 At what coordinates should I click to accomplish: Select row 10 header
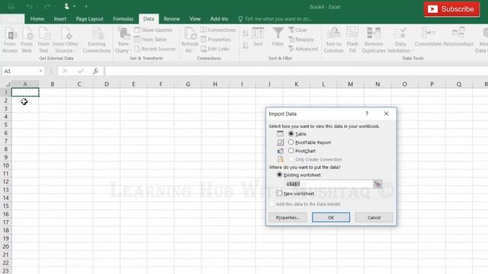6,165
